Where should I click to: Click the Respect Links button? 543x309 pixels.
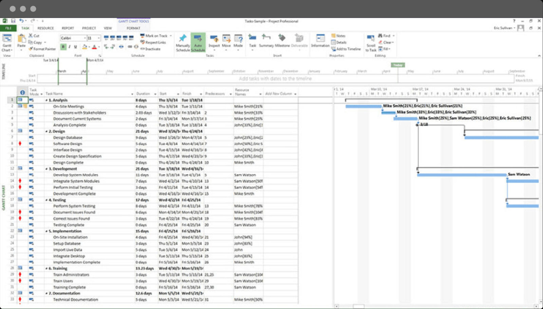pyautogui.click(x=153, y=42)
